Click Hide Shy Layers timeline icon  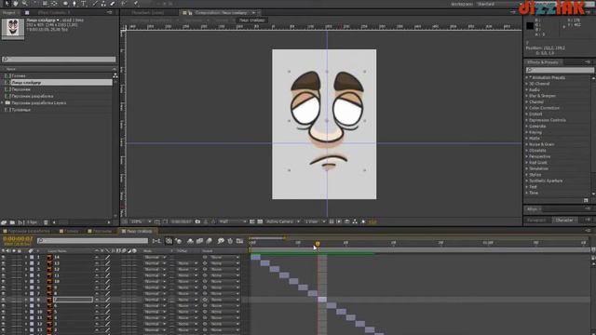click(190, 241)
